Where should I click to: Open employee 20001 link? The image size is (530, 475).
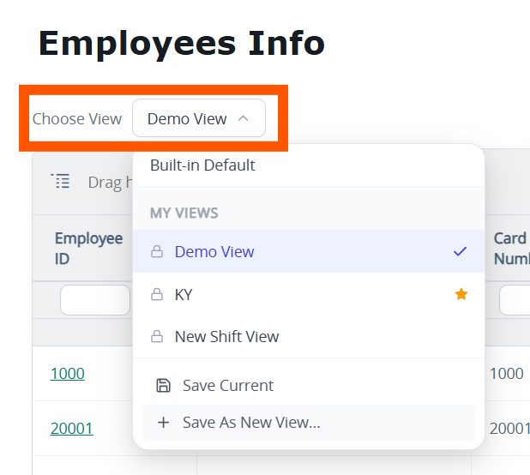click(x=72, y=429)
